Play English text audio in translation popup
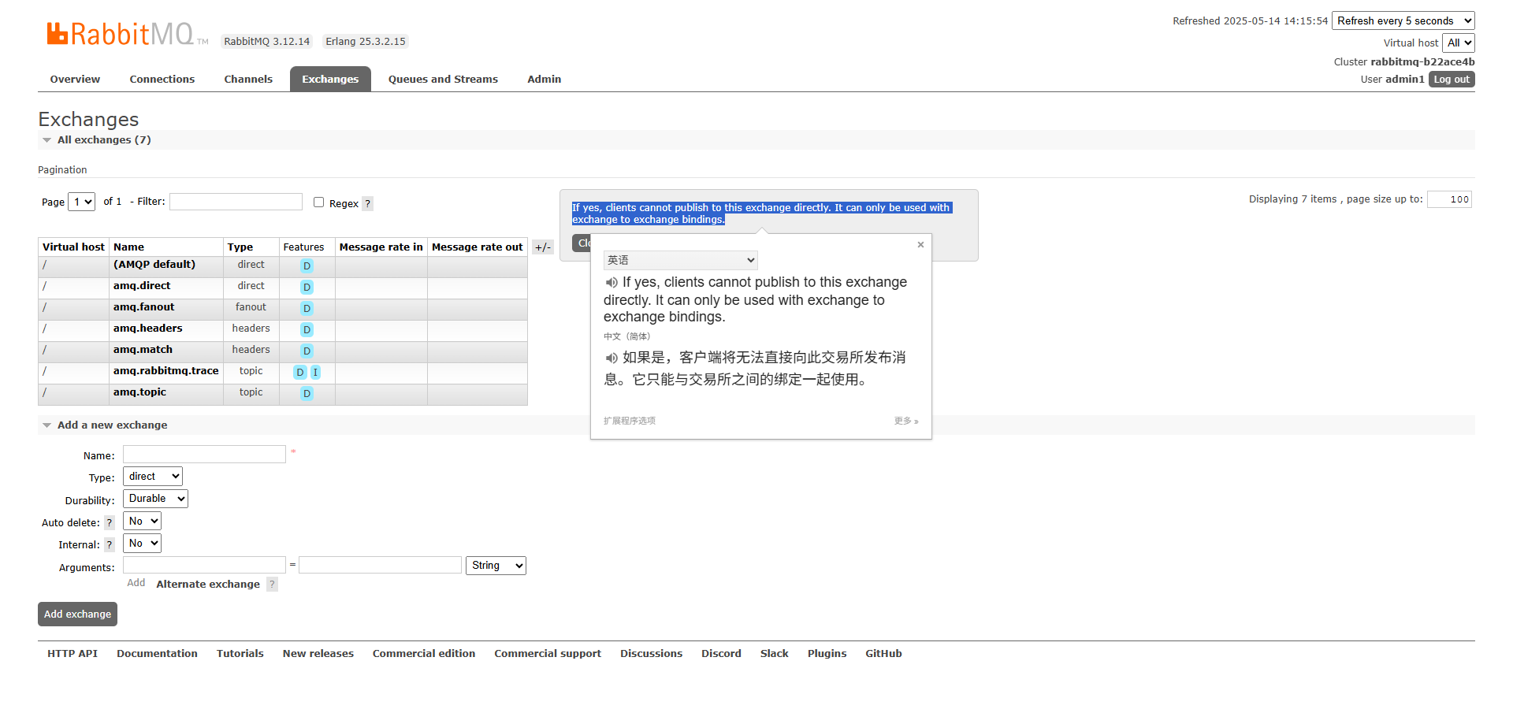This screenshot has width=1513, height=724. pos(612,283)
